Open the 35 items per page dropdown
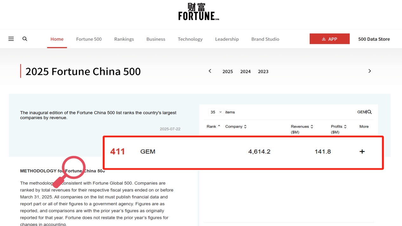This screenshot has width=402, height=226. (216, 112)
